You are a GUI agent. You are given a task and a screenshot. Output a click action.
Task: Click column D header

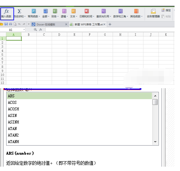(x=59, y=34)
